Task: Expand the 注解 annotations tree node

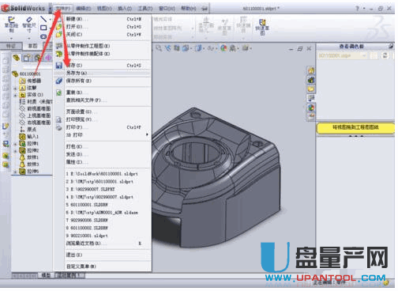Action: pyautogui.click(x=15, y=88)
